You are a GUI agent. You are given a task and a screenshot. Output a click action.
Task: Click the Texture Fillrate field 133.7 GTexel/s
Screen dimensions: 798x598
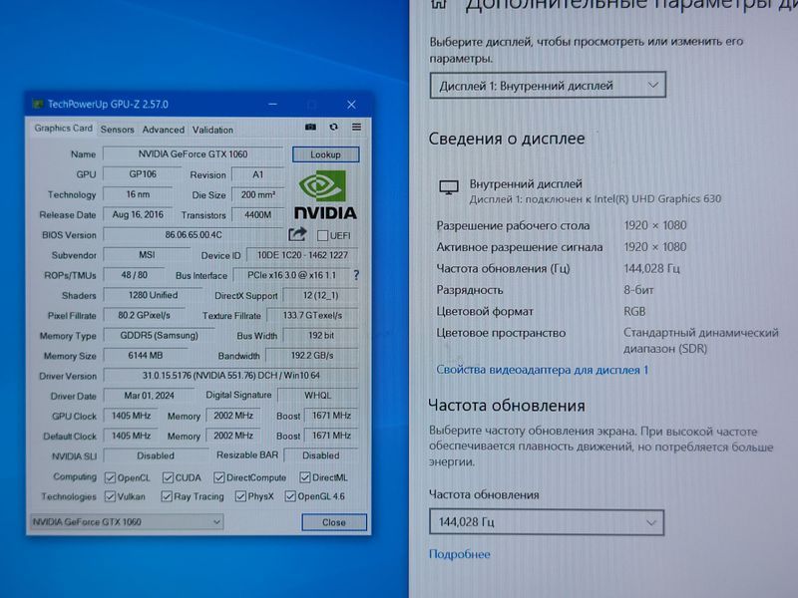312,315
